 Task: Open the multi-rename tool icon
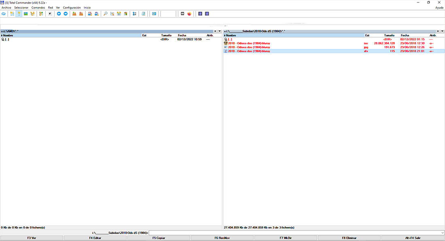point(112,14)
